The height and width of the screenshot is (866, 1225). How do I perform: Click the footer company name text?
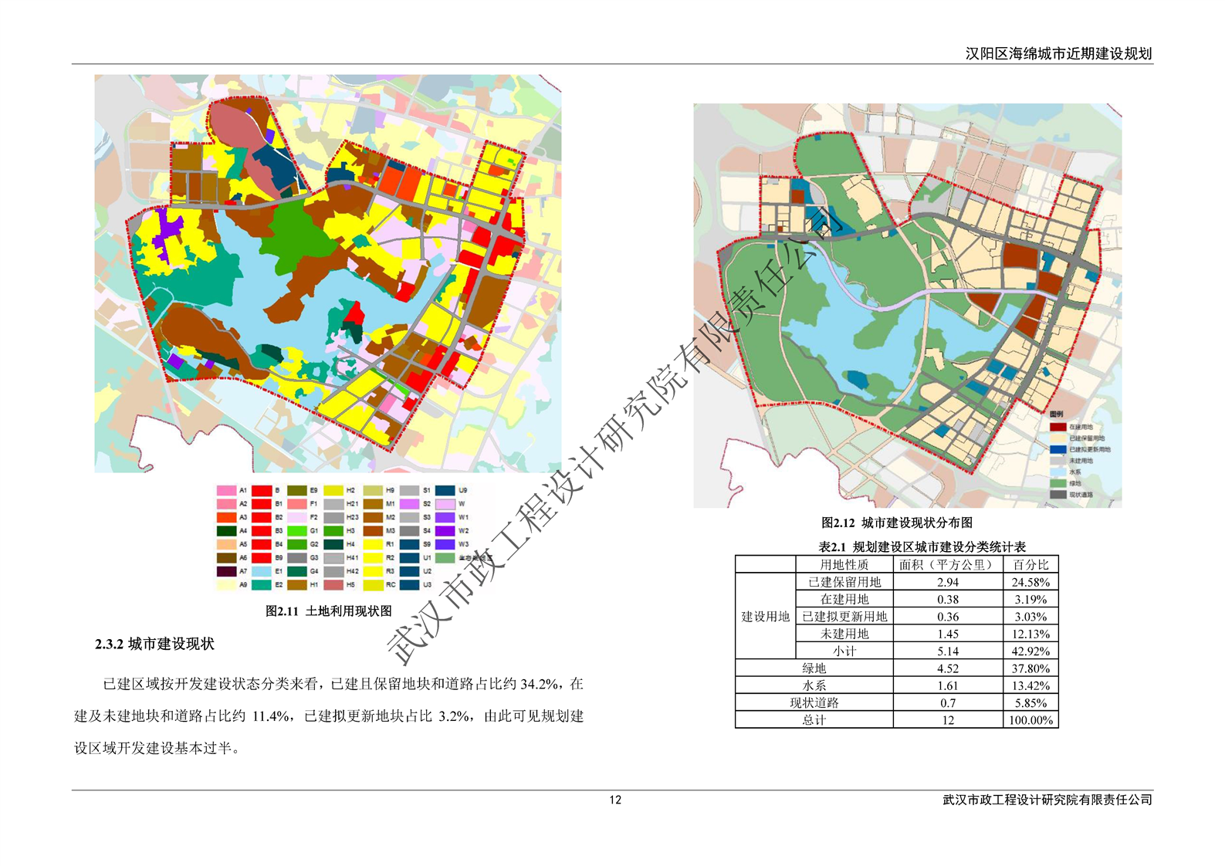pyautogui.click(x=1047, y=800)
